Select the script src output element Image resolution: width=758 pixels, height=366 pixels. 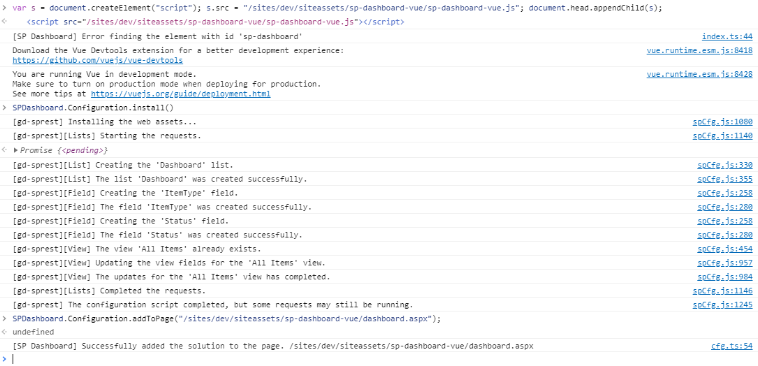point(216,22)
